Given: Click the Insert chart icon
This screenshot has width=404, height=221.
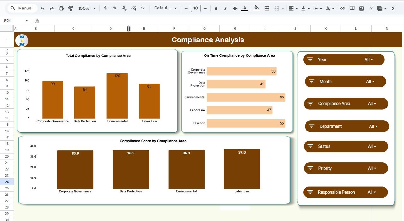Looking at the screenshot, I should 361,8.
